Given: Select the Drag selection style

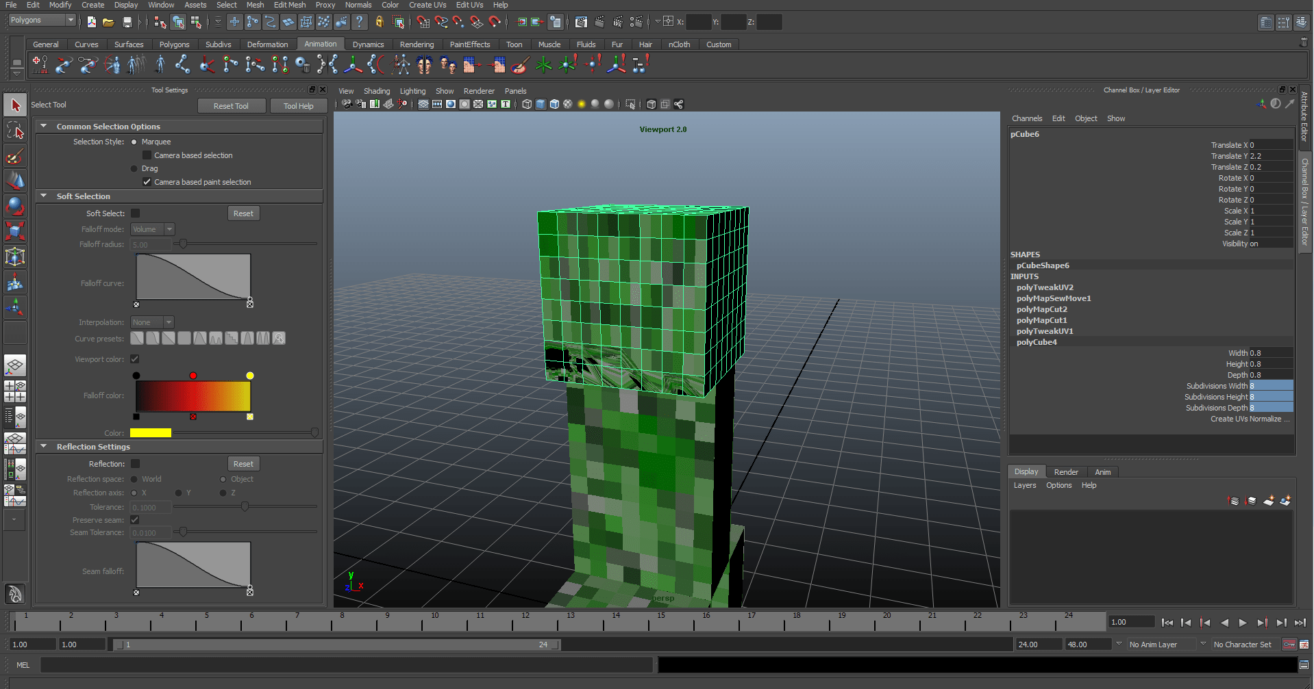Looking at the screenshot, I should tap(134, 168).
